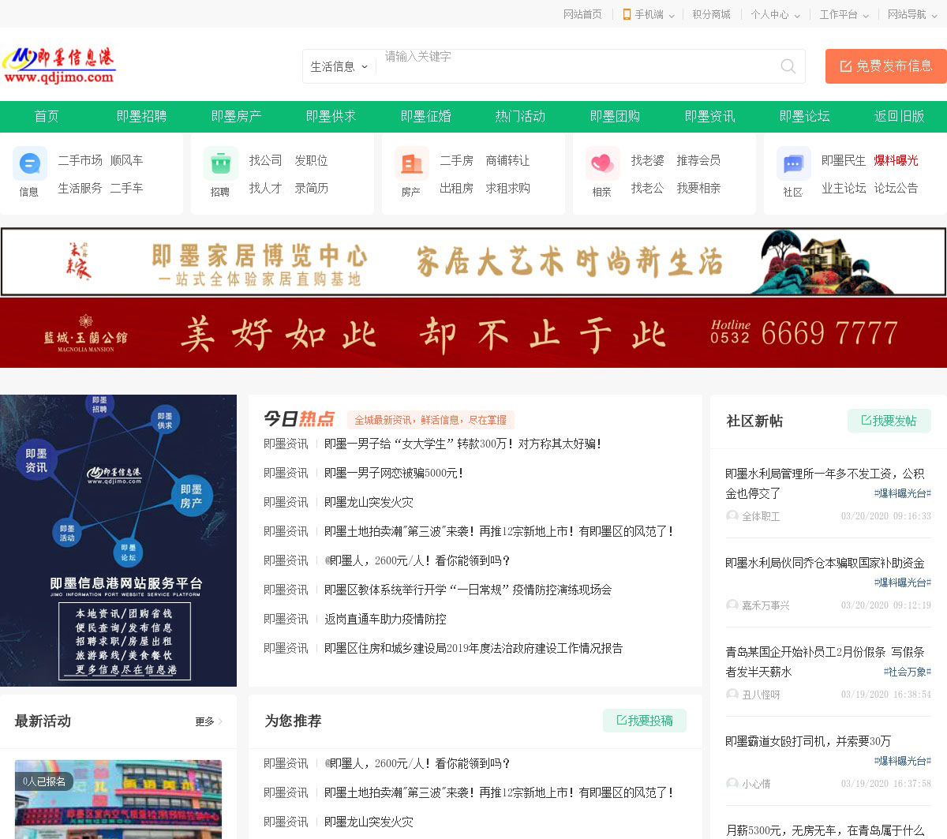Screen dimensions: 947x839
Task: Click the 蓝城玉兰公馆 red banner ad
Action: click(x=473, y=333)
